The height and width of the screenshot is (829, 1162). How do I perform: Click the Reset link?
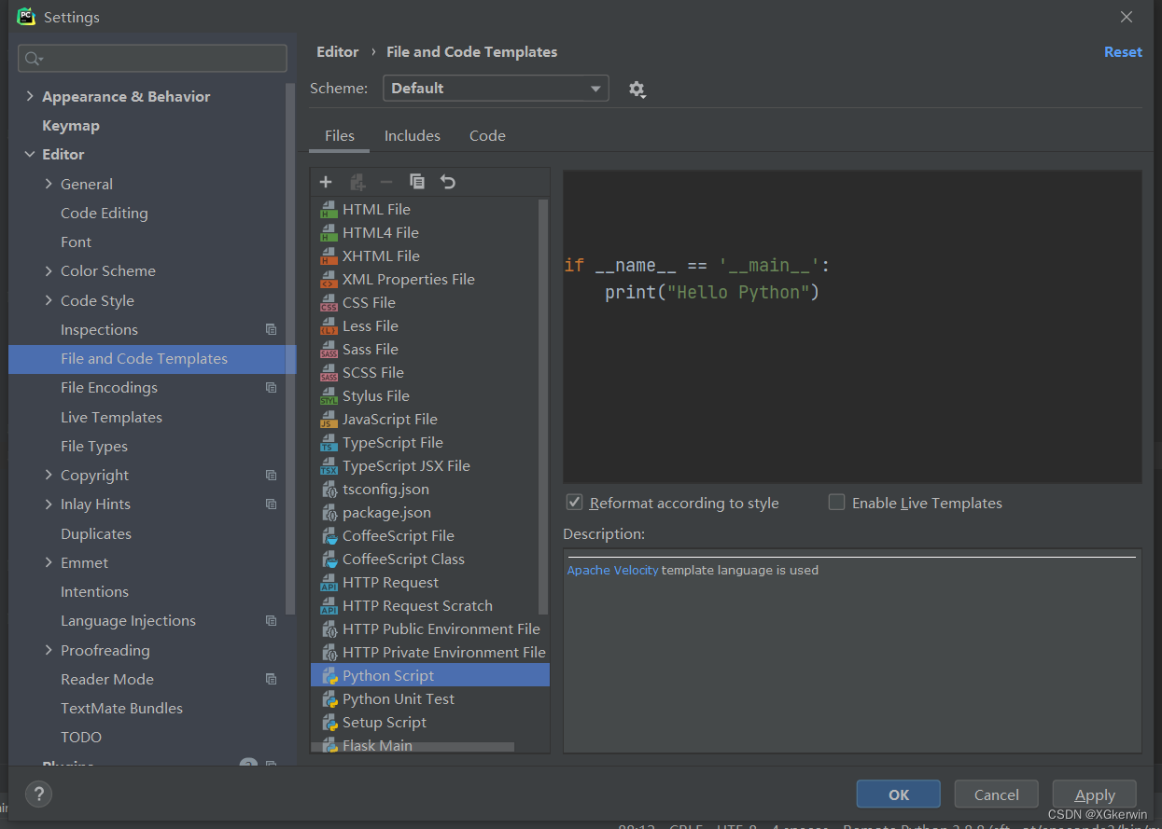pyautogui.click(x=1123, y=52)
